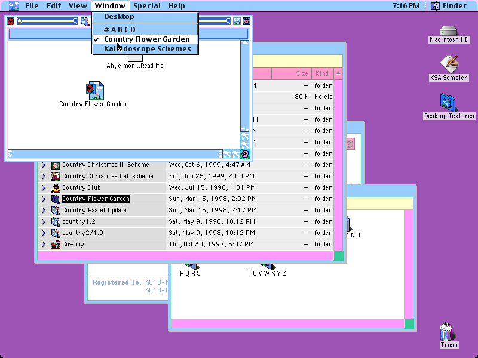The height and width of the screenshot is (358, 478).
Task: Open the Special menu
Action: (x=146, y=5)
